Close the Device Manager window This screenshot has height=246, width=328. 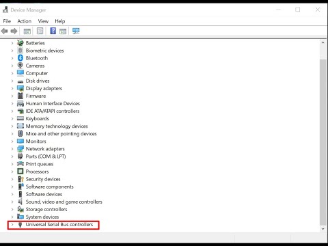click(x=318, y=10)
